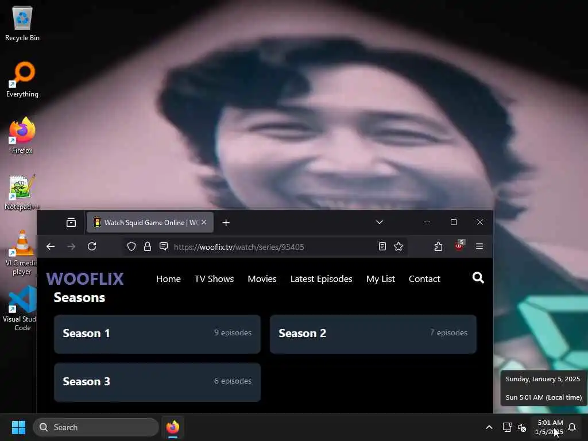
Task: Open the network status tray icon
Action: point(508,427)
